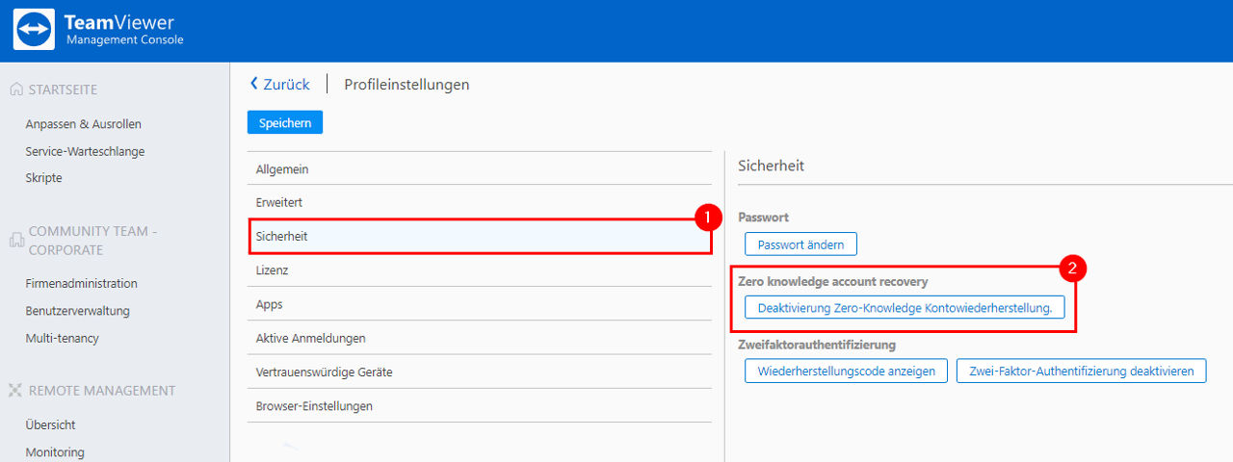Click the TeamViewer logo icon
The height and width of the screenshot is (462, 1233).
pos(34,30)
